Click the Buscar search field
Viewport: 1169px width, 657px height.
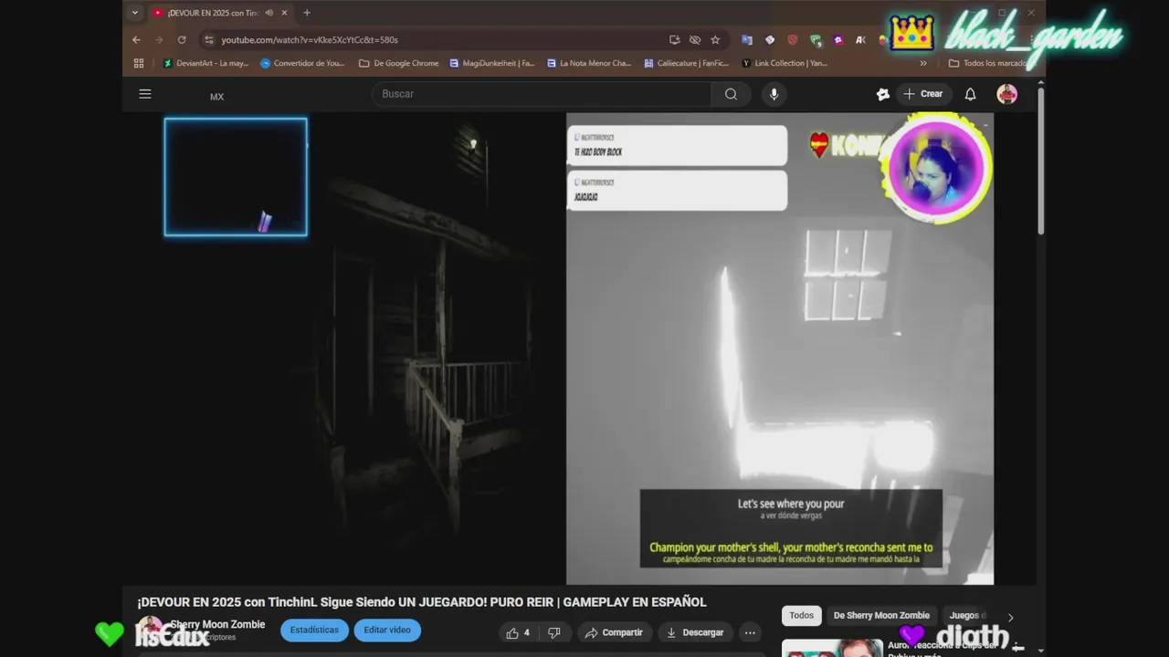[541, 94]
